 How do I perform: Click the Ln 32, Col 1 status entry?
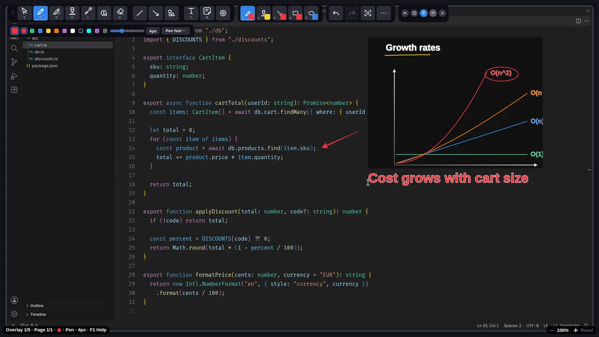[x=488, y=325]
